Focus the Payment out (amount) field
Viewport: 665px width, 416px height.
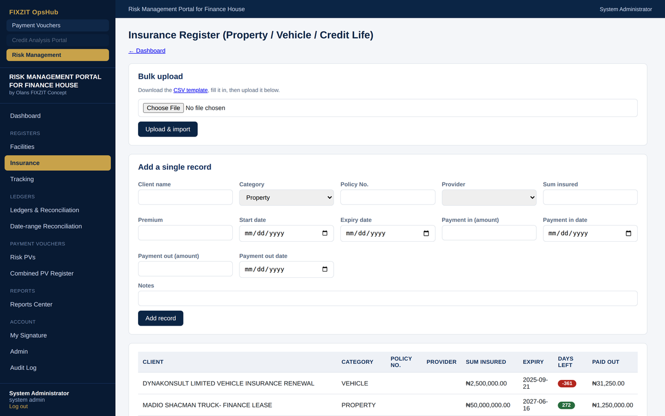[x=185, y=269]
